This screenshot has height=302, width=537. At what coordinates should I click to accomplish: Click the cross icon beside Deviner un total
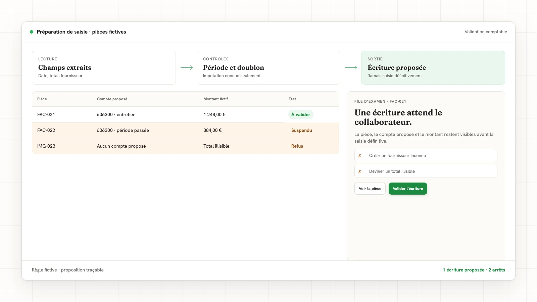point(359,171)
